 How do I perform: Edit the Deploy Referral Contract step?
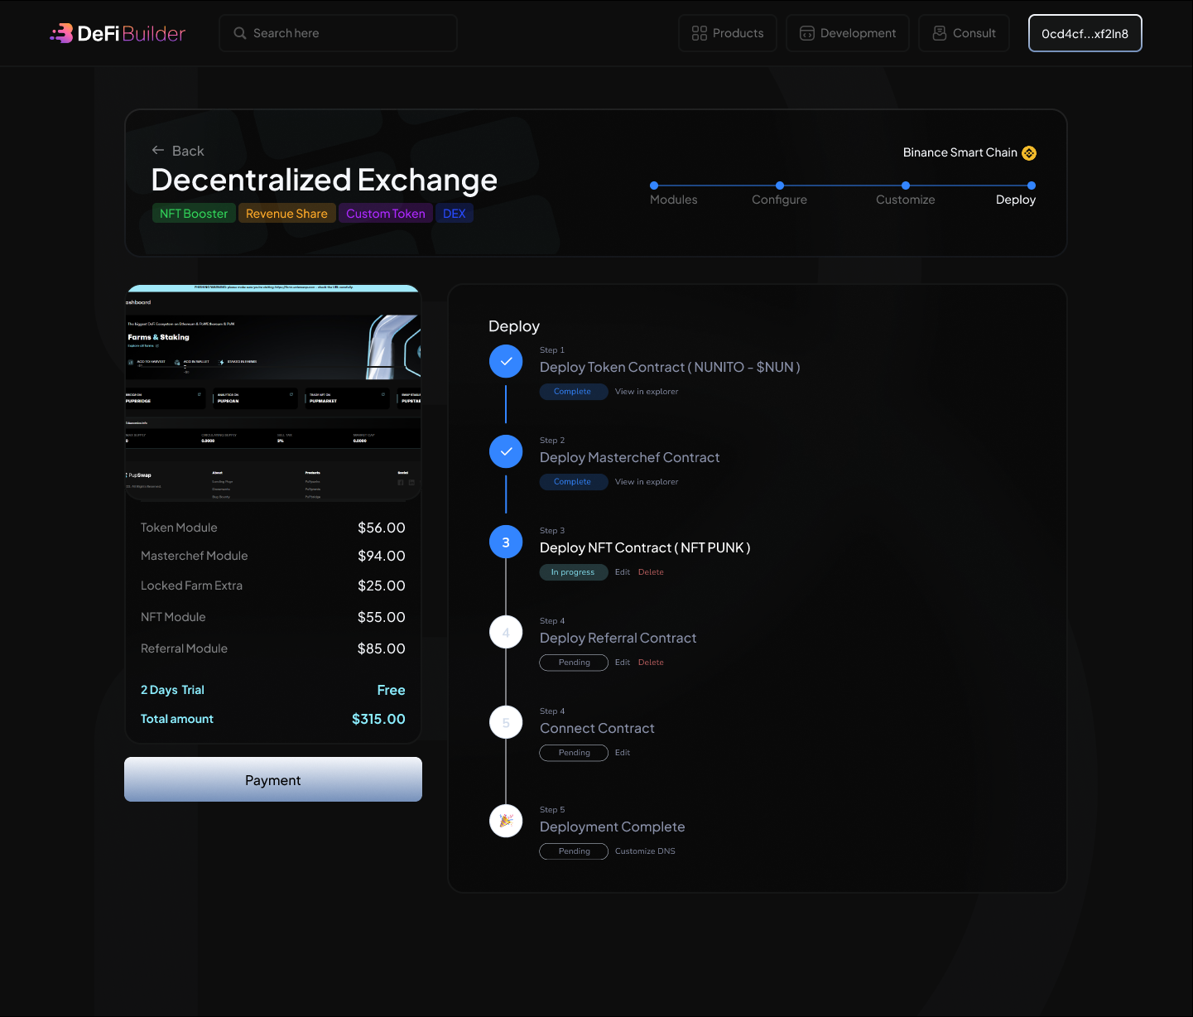click(623, 663)
